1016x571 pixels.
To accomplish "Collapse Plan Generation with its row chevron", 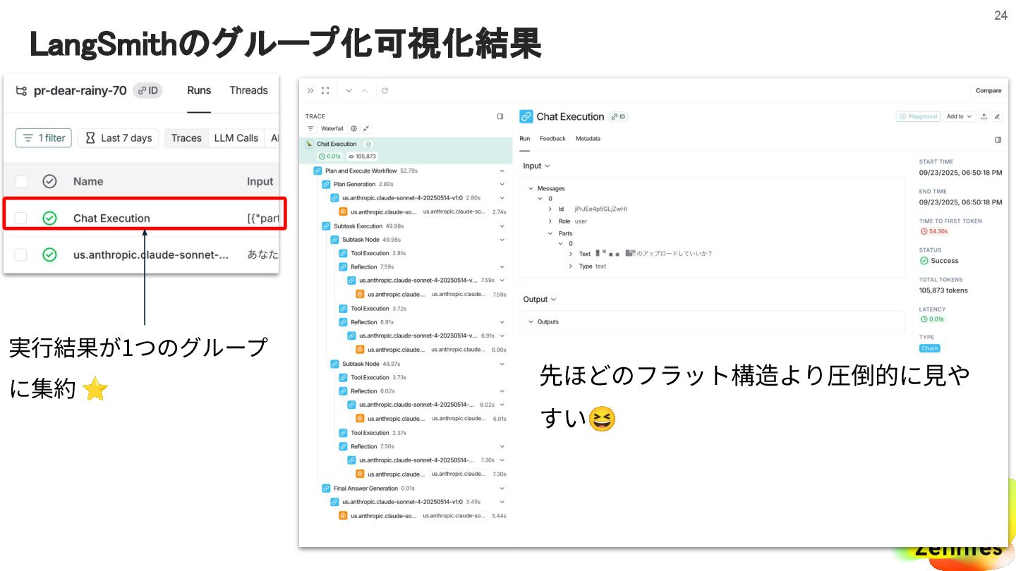I will (502, 184).
